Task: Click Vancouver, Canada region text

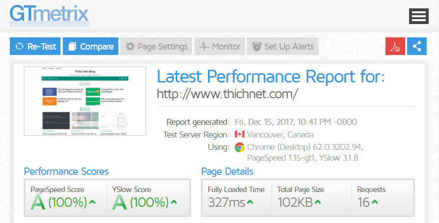Action: click(280, 135)
